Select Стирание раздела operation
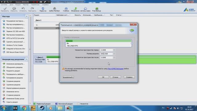Viewport: 197px width, 111px height. click(12, 95)
